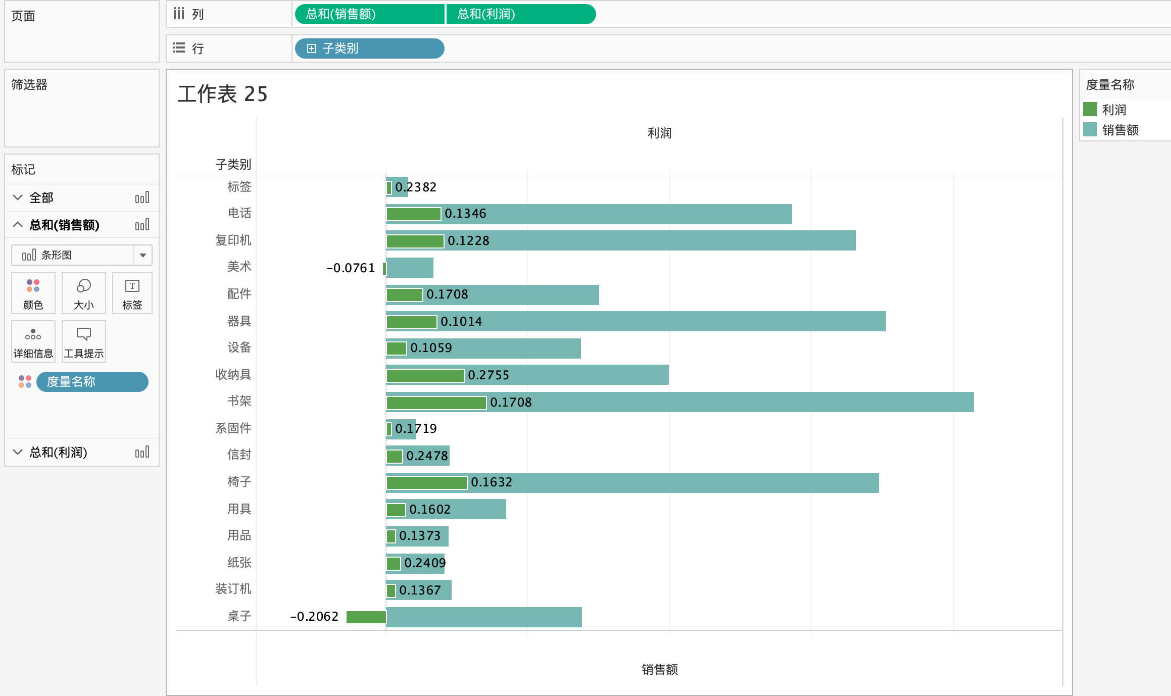This screenshot has height=696, width=1171.
Task: Click the columns shelf icon next to 列
Action: click(179, 14)
